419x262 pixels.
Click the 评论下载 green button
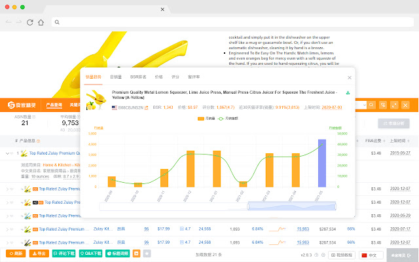pyautogui.click(x=64, y=253)
